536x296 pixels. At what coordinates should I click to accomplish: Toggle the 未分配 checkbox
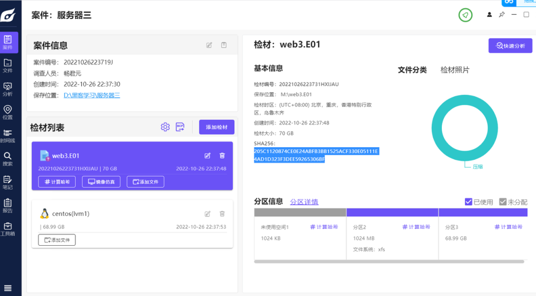503,202
